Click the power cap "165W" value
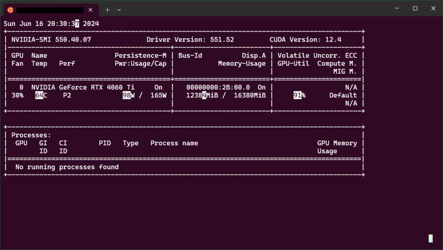The height and width of the screenshot is (250, 443). click(x=158, y=95)
